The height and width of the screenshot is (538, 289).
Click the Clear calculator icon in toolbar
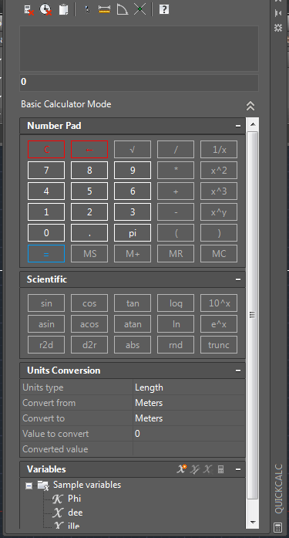coord(29,9)
